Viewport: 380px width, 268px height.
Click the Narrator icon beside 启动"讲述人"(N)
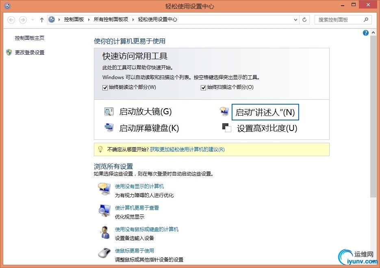pos(224,111)
